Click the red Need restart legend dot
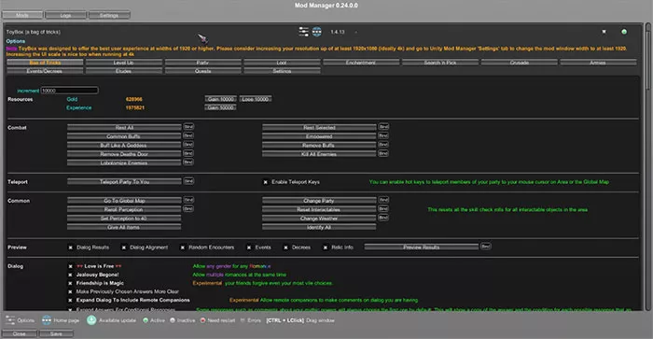 point(202,320)
